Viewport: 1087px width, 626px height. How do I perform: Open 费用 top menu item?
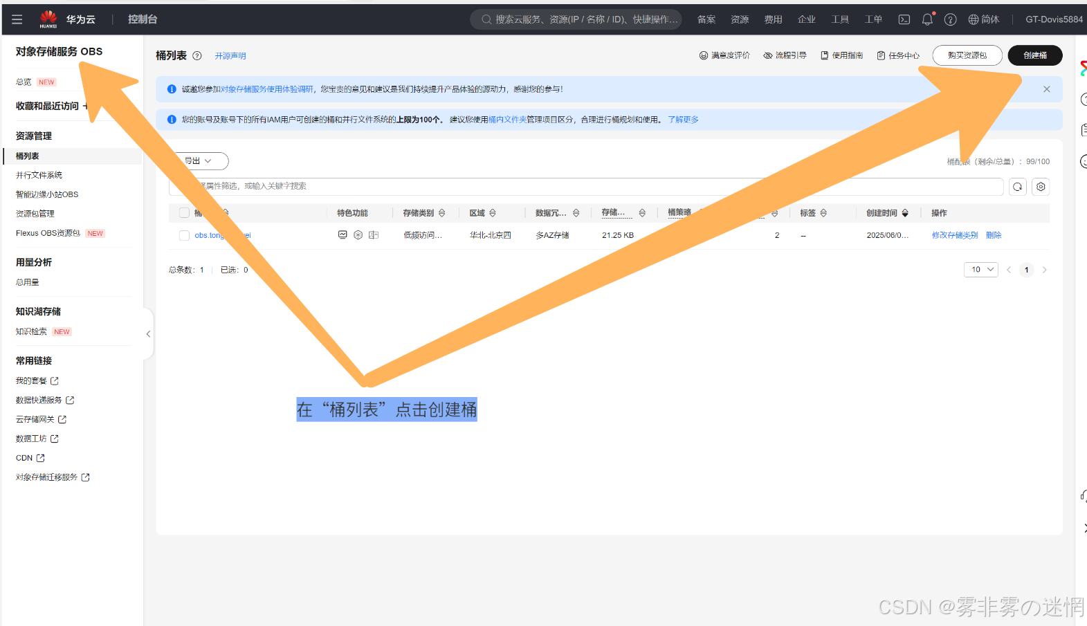coord(773,19)
